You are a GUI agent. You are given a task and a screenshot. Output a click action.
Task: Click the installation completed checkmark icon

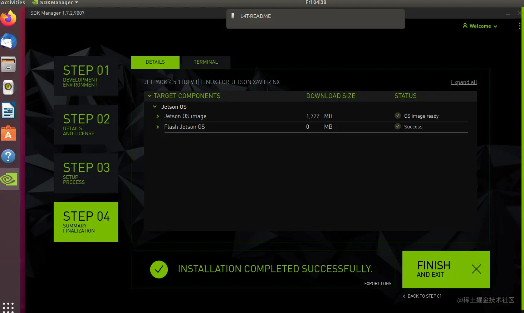[x=159, y=269]
